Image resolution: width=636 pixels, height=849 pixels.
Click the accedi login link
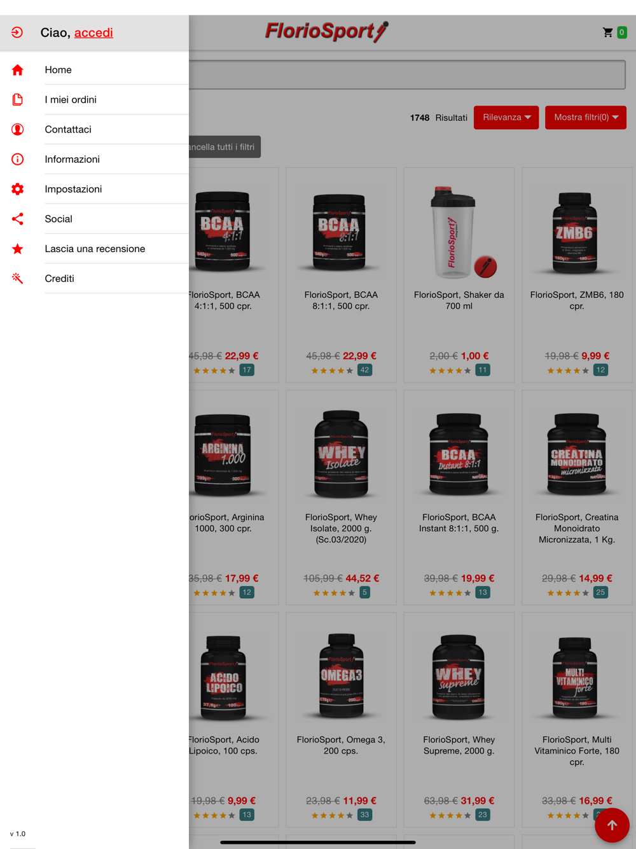93,32
